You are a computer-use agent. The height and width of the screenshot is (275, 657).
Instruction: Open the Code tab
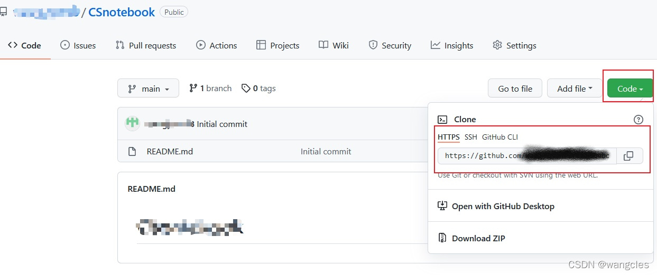pyautogui.click(x=24, y=45)
